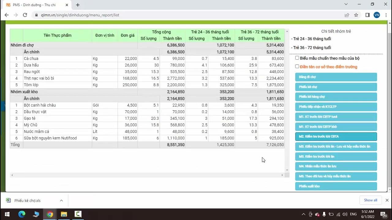Click the share page icon in address bar
This screenshot has height=220, width=392.
(347, 15)
